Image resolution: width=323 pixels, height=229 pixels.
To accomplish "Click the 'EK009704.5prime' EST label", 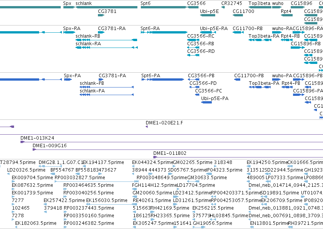I will pyautogui.click(x=32, y=178).
